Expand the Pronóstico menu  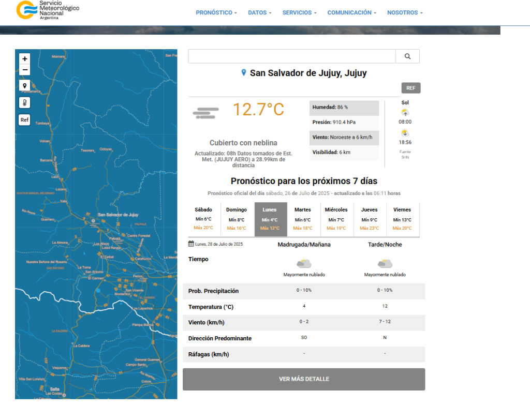(x=216, y=12)
